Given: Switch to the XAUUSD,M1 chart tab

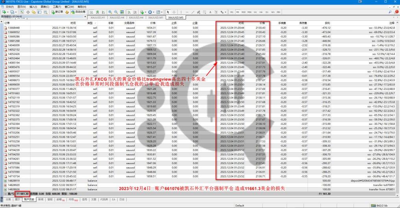Looking at the screenshot, I should [155, 17].
